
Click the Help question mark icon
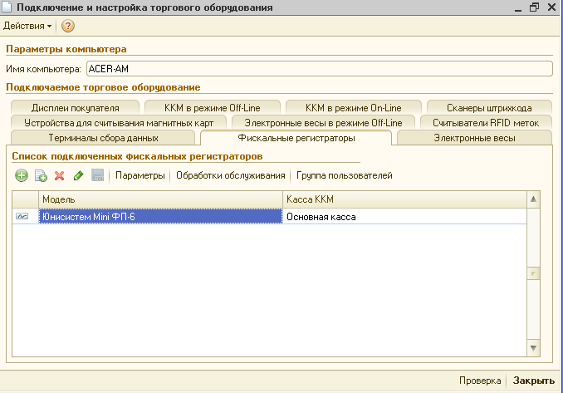coord(68,26)
